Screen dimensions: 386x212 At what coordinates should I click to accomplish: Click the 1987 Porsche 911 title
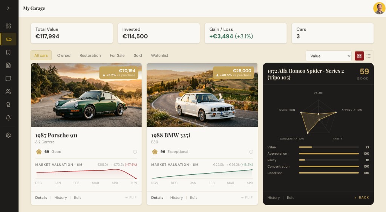point(57,135)
